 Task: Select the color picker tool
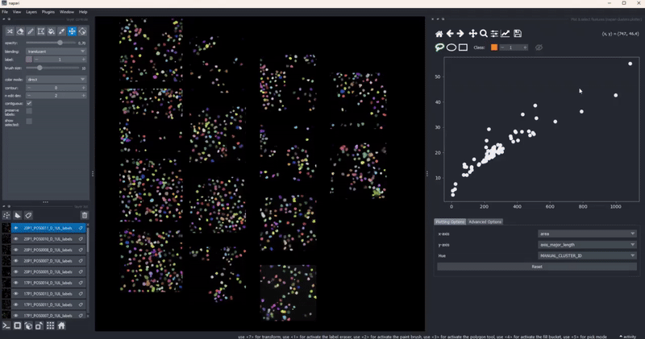click(61, 31)
